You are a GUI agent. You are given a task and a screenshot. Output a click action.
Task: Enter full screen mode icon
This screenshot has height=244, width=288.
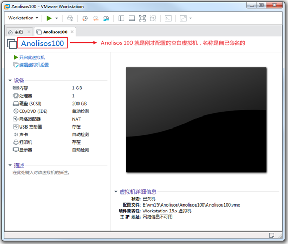[x=142, y=18]
